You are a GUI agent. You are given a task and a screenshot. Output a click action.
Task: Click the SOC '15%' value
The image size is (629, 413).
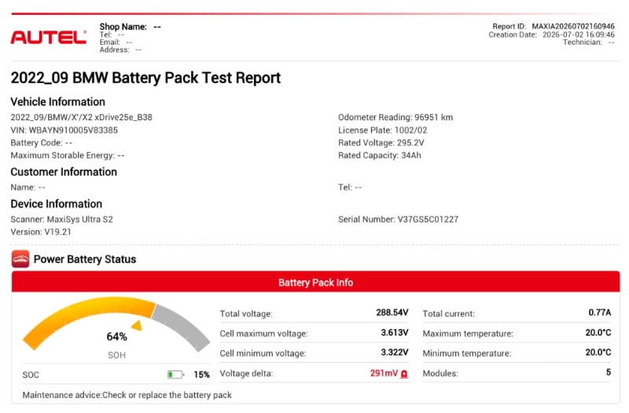point(202,375)
